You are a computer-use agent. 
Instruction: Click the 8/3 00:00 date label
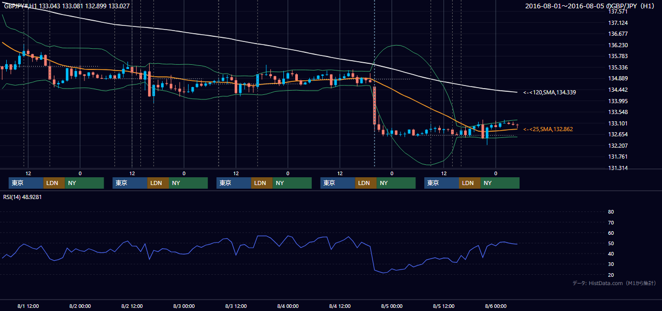[x=184, y=306]
